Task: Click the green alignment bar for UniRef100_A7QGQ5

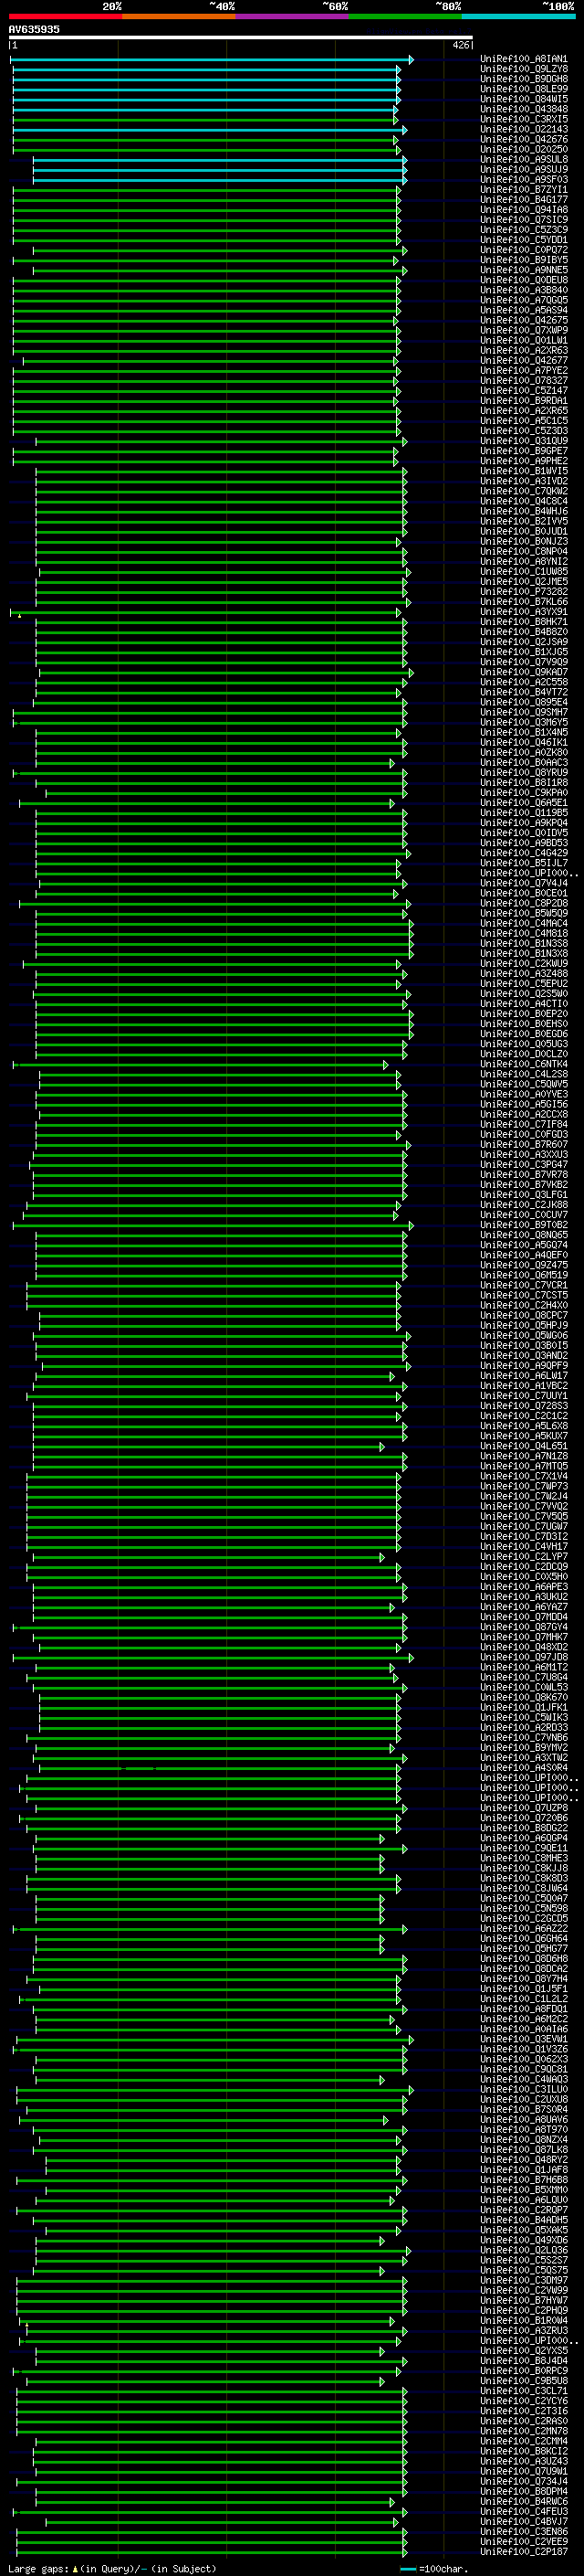Action: [206, 300]
